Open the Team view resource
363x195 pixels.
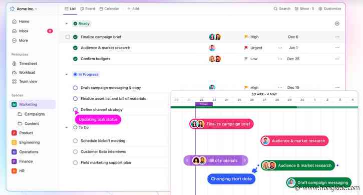(25, 81)
